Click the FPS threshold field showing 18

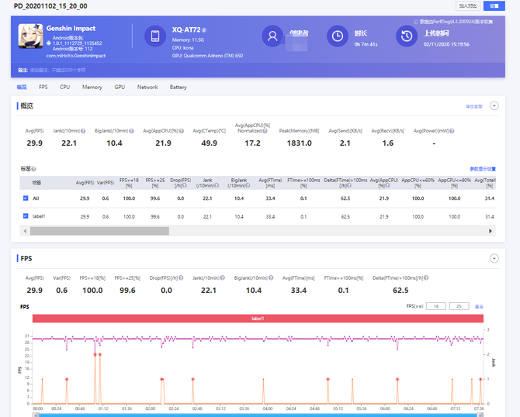tap(435, 307)
